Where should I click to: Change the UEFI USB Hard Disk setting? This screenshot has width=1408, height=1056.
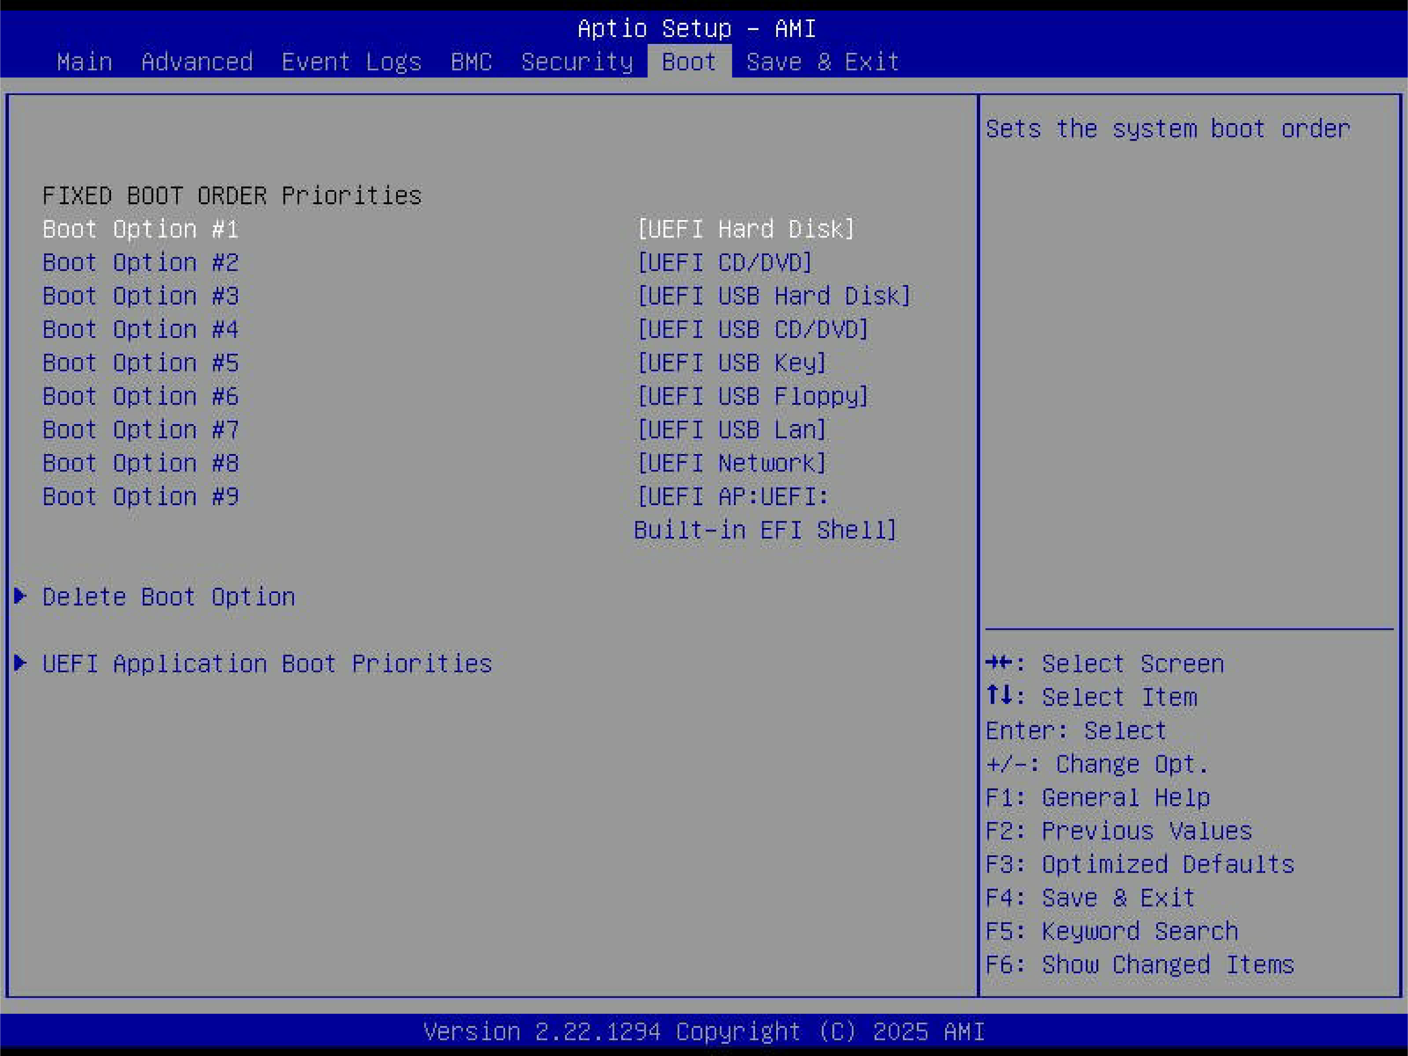[773, 296]
